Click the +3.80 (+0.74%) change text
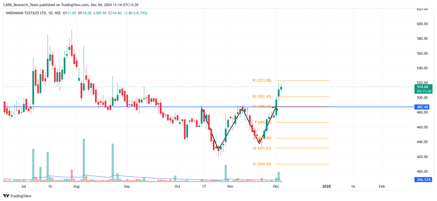This screenshot has width=437, height=201. [136, 13]
